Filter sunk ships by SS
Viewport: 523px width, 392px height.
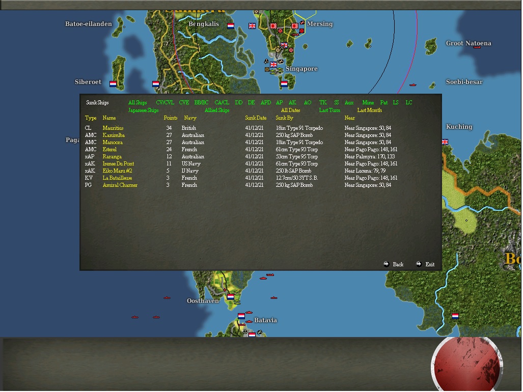click(x=337, y=103)
